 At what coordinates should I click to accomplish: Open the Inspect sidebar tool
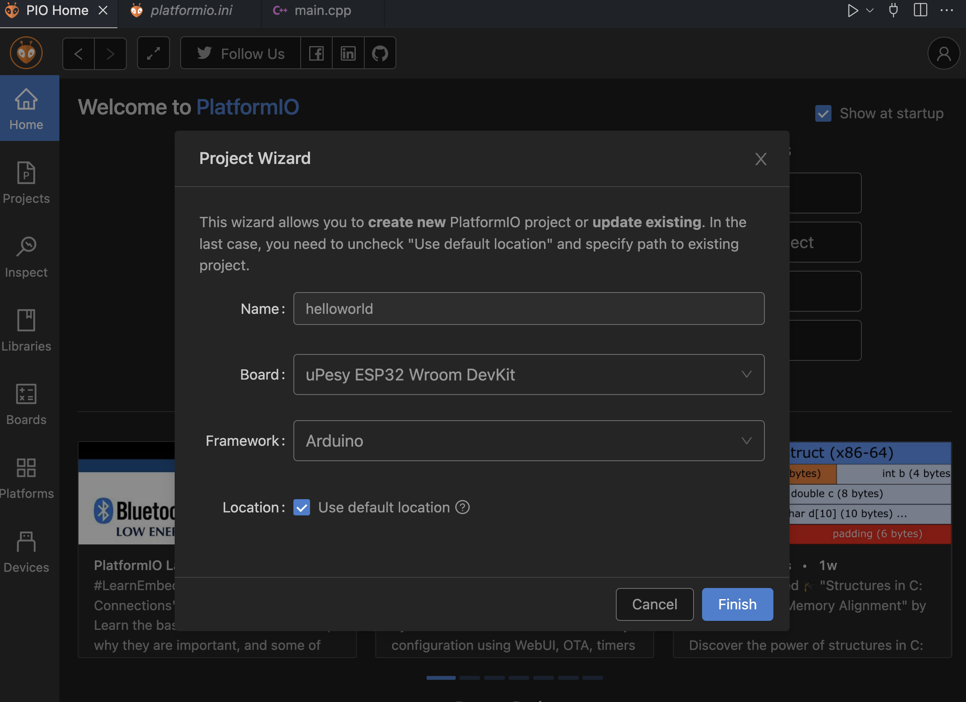pyautogui.click(x=26, y=257)
